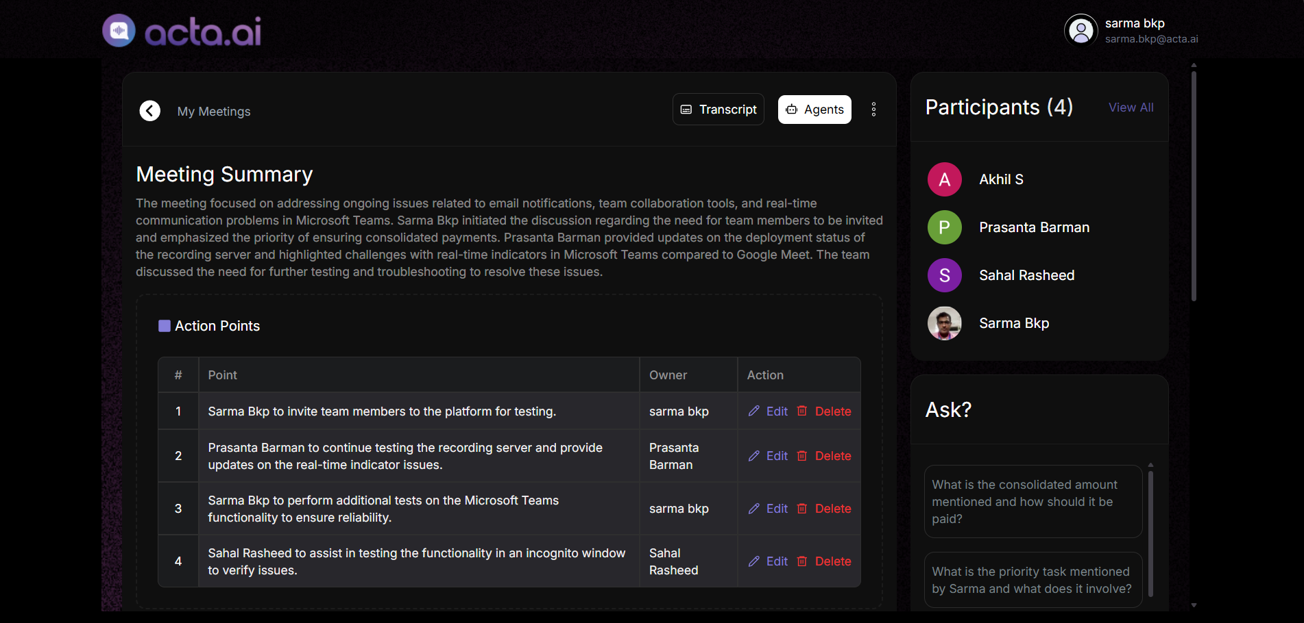The image size is (1304, 623).
Task: Edit the Microsoft Teams testing action point
Action: [x=776, y=508]
